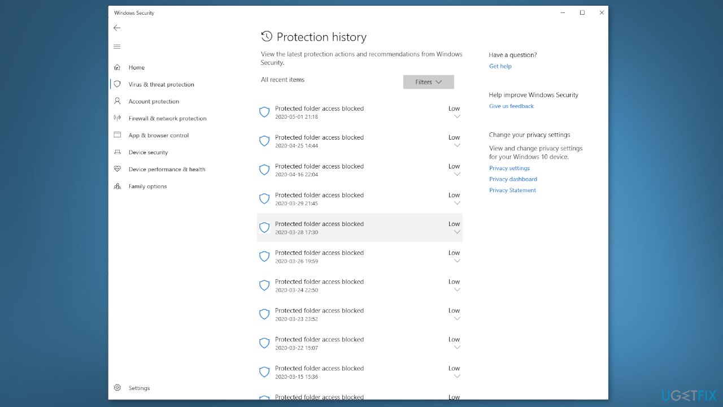
Task: Open the Get help link
Action: click(500, 66)
